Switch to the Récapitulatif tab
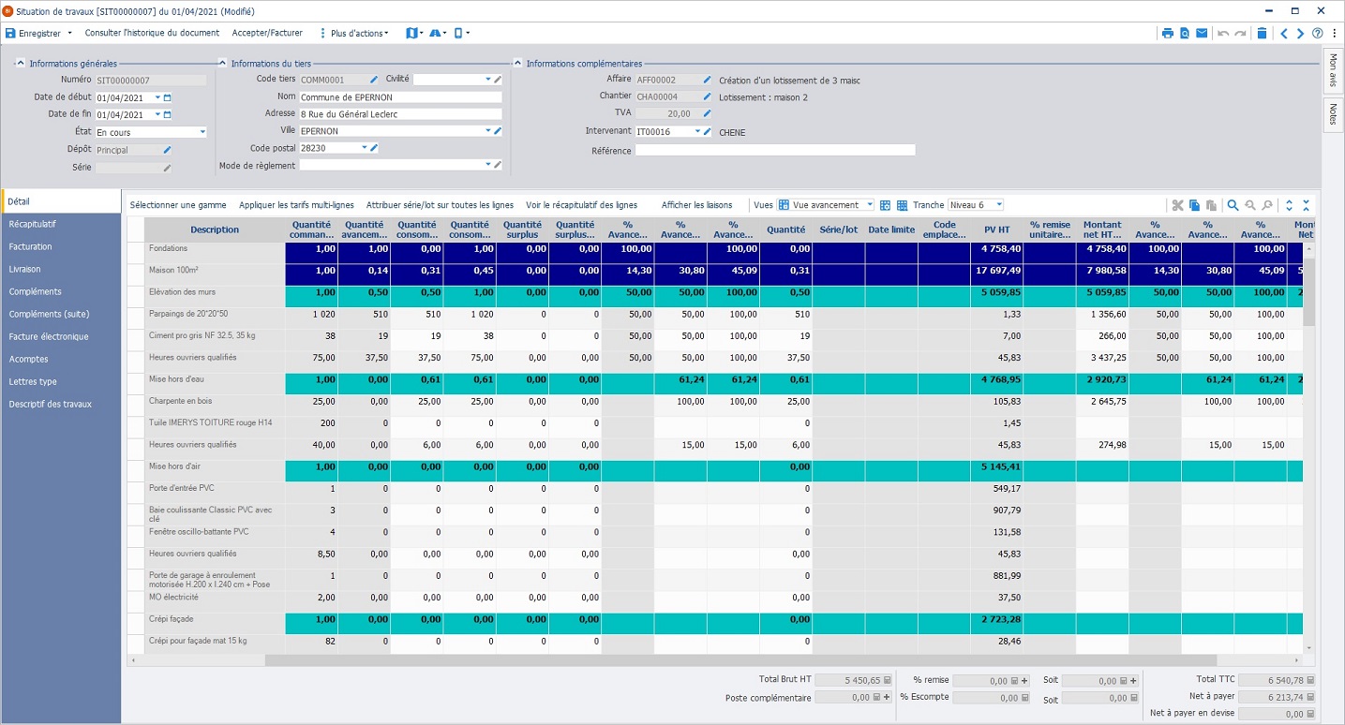This screenshot has height=725, width=1345. tap(61, 224)
